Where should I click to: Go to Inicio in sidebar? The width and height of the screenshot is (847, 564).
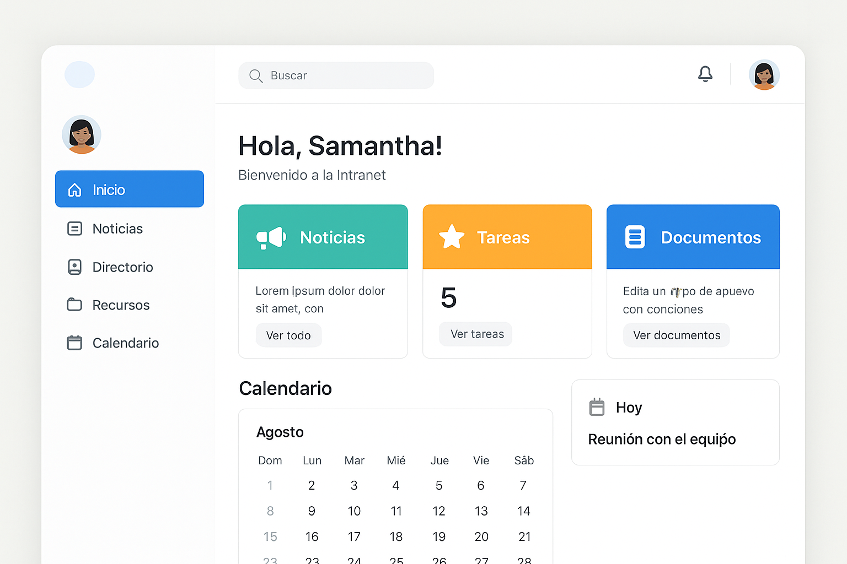[x=130, y=189]
